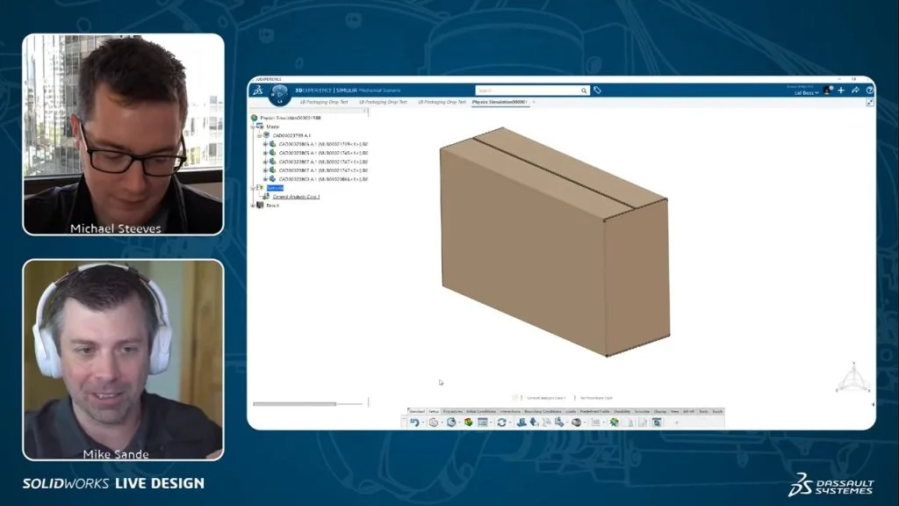Click the plus (add) icon in top bar
This screenshot has width=899, height=506.
click(841, 90)
